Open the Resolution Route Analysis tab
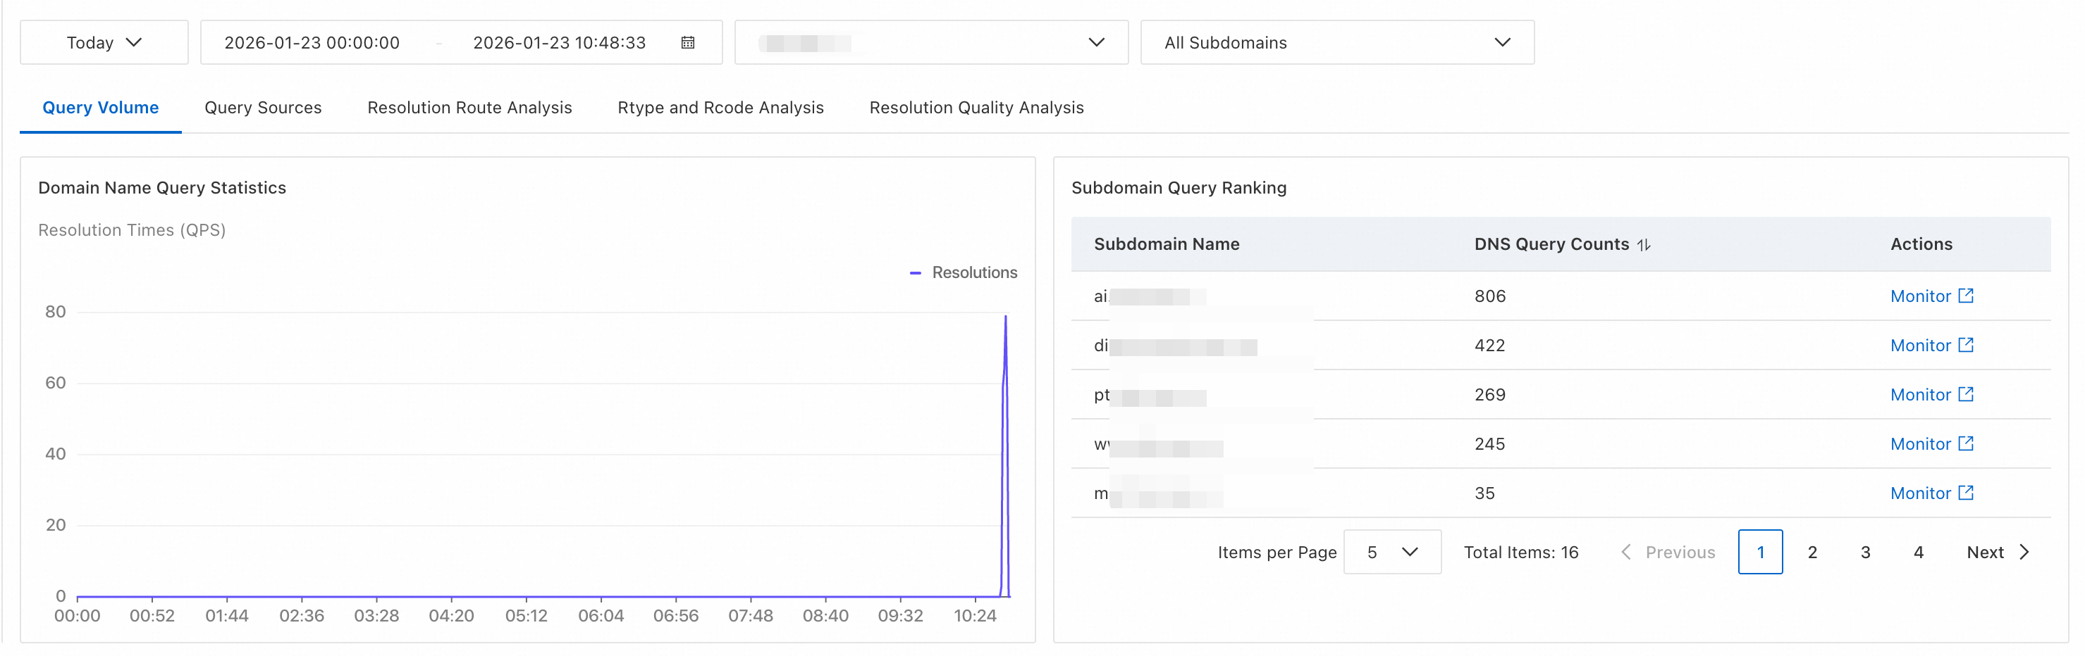Screen dimensions: 2085x656 pos(469,108)
